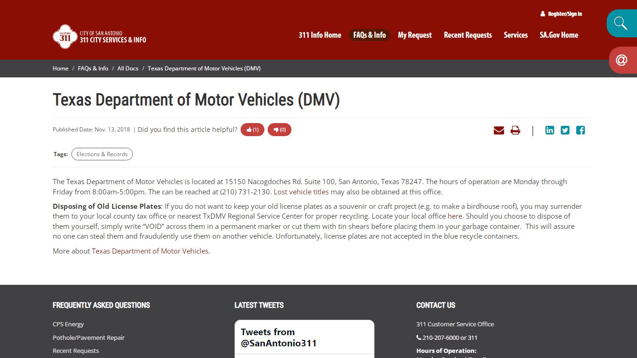This screenshot has width=637, height=358.
Task: Click the article title heading
Action: 196,100
